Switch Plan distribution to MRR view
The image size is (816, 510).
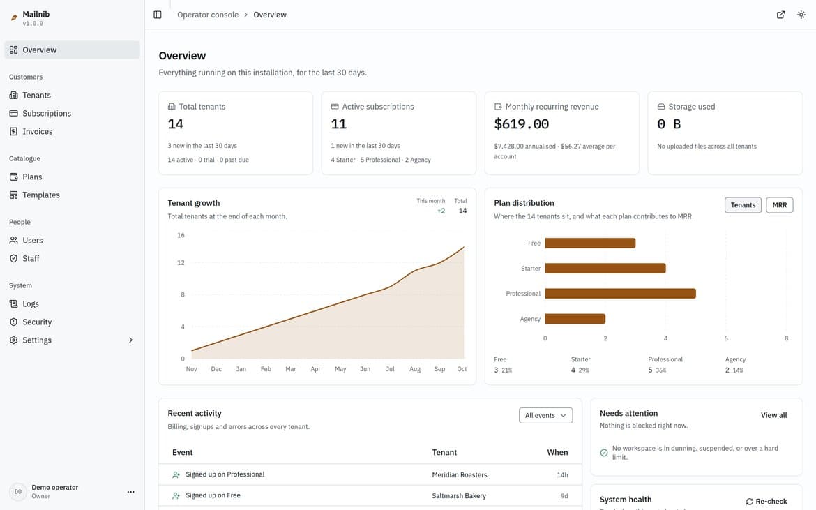point(780,205)
